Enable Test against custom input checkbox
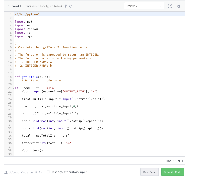Image resolution: width=197 pixels, height=180 pixels. point(48,172)
